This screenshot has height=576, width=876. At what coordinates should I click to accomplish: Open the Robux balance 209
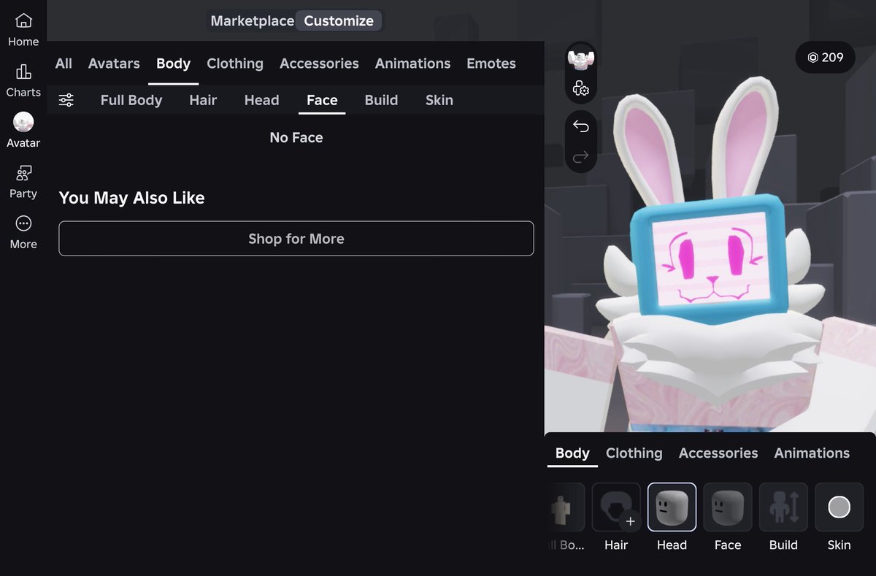point(826,57)
